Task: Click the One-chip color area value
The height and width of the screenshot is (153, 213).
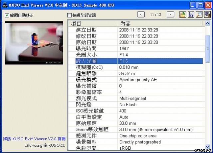Action: click(x=138, y=136)
